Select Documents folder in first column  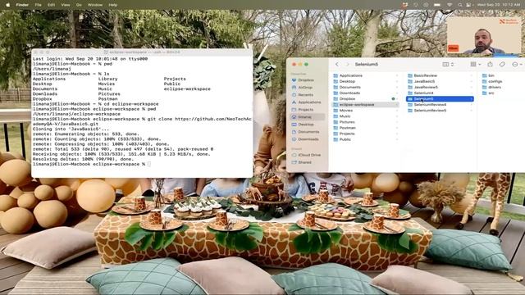pos(366,88)
